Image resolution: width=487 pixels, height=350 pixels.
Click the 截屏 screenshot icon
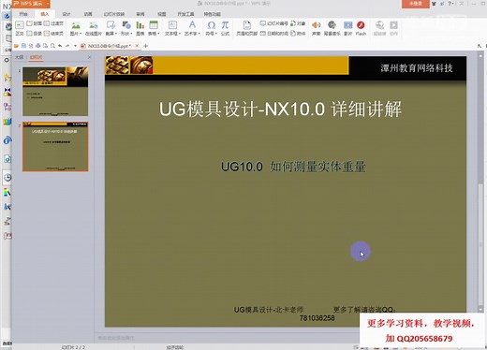pyautogui.click(x=111, y=25)
